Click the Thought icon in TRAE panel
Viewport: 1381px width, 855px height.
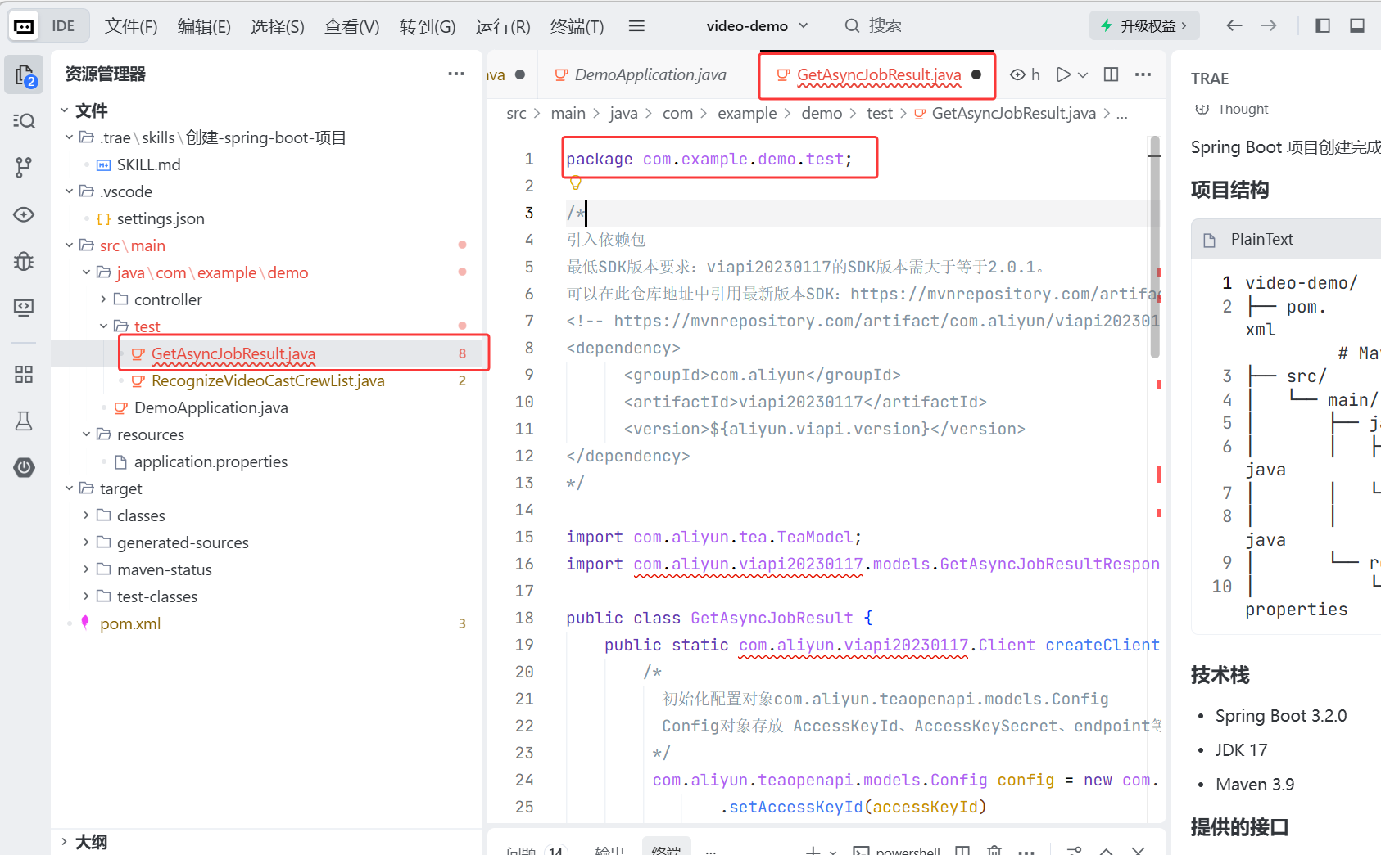pos(1202,109)
